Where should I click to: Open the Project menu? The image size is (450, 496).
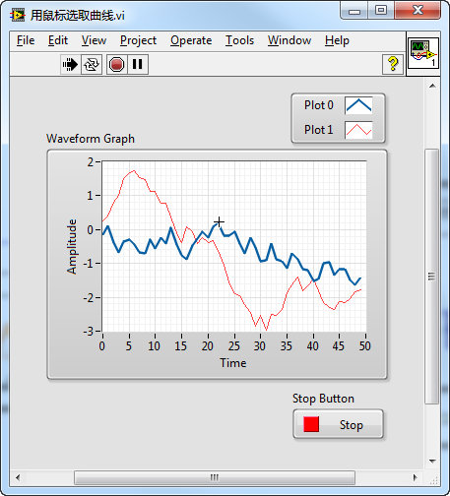(x=138, y=40)
